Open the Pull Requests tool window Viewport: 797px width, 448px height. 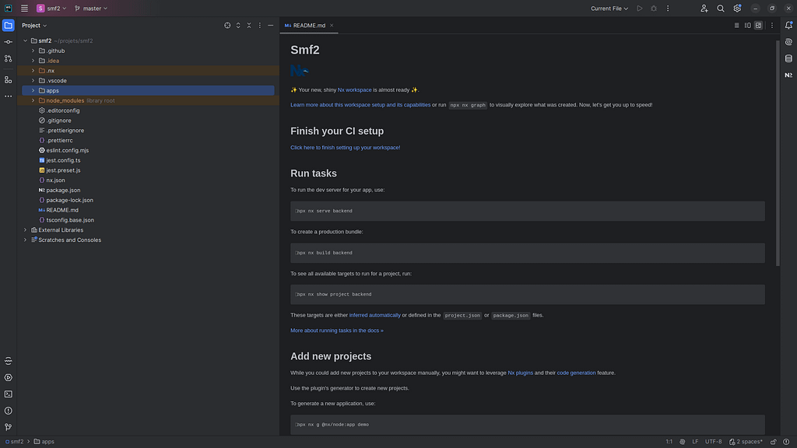8,59
